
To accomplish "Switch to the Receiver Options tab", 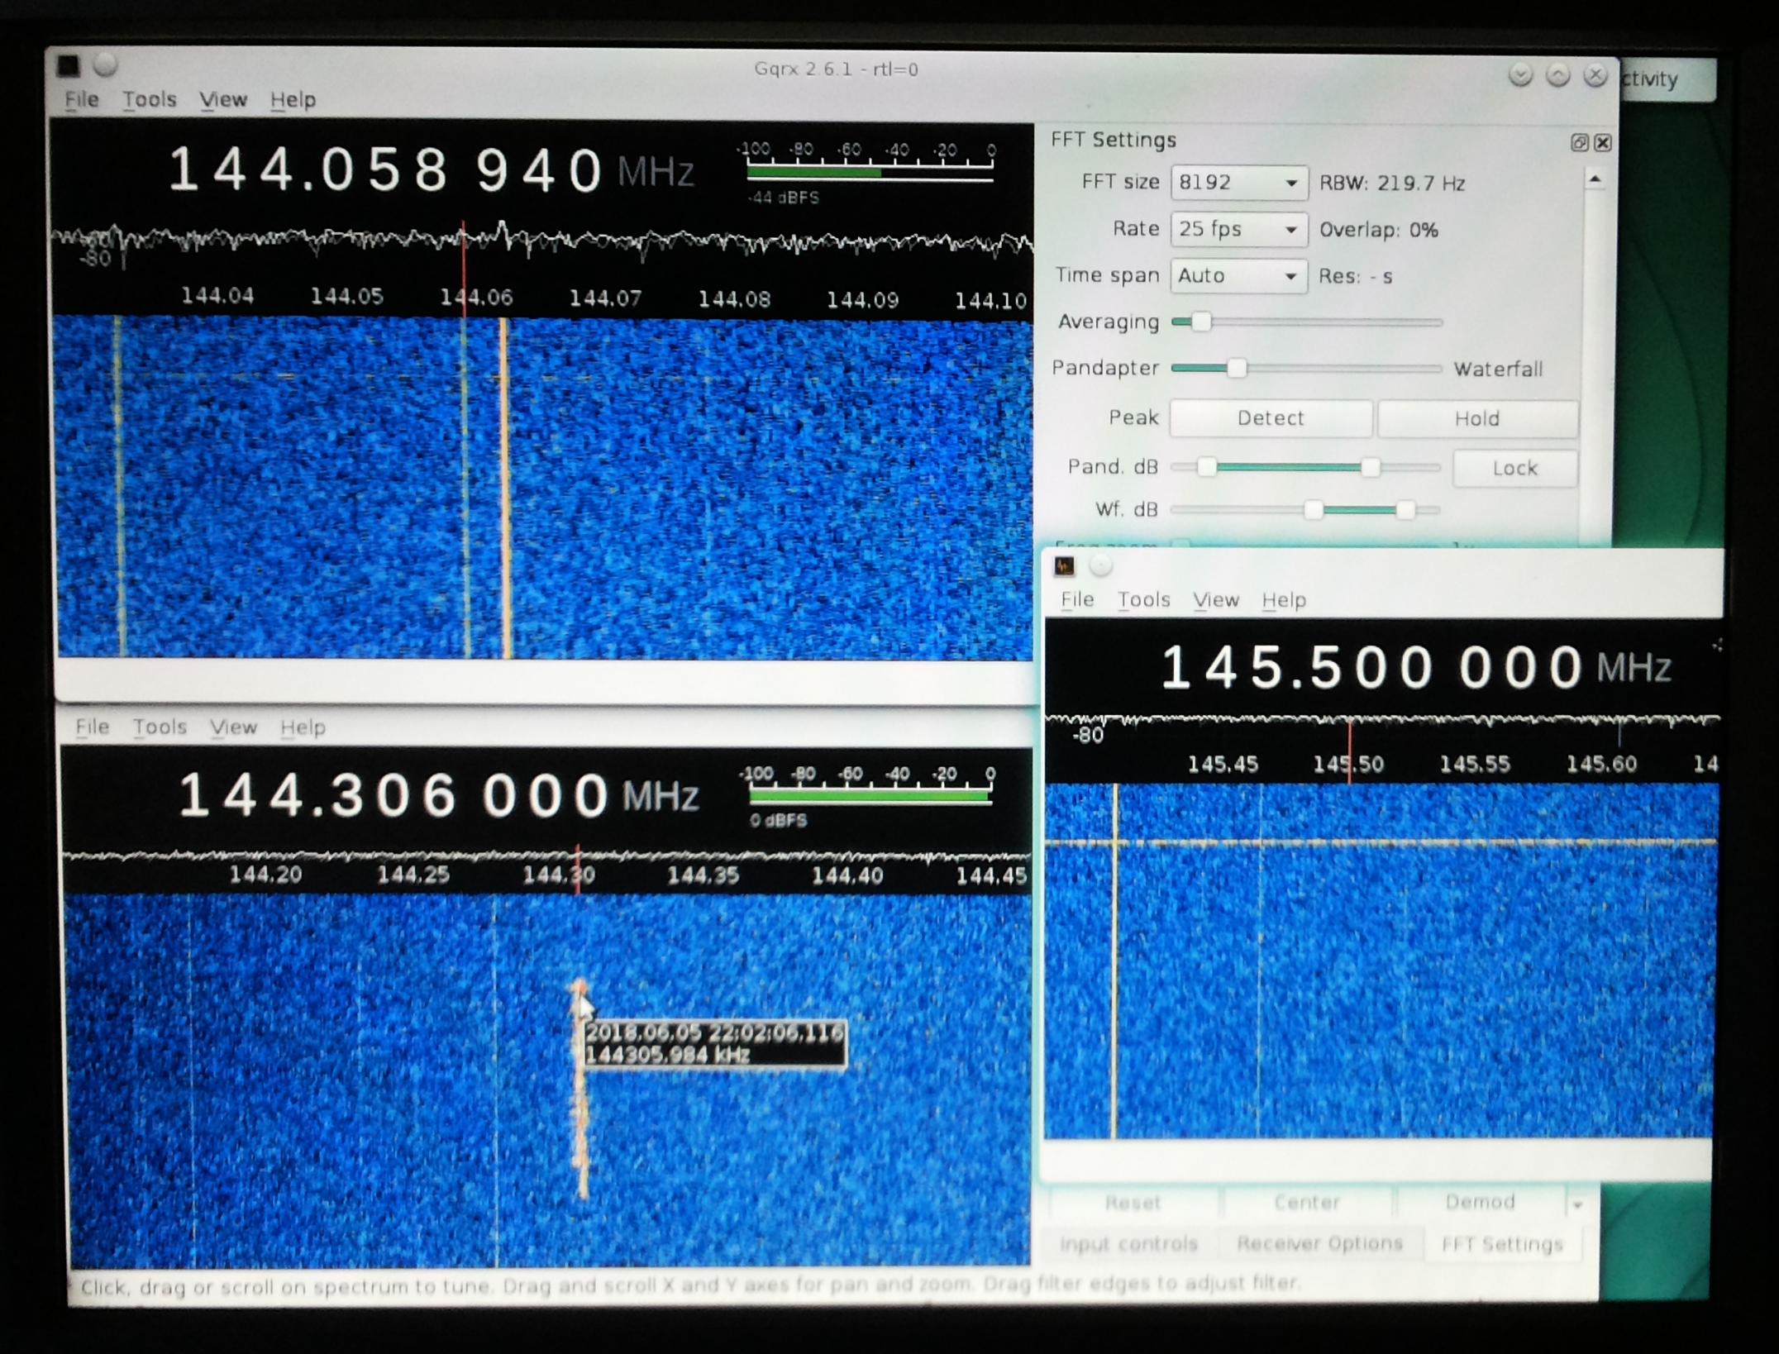I will pos(1319,1243).
